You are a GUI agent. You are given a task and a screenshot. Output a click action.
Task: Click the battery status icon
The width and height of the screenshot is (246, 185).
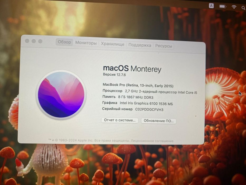(223, 6)
